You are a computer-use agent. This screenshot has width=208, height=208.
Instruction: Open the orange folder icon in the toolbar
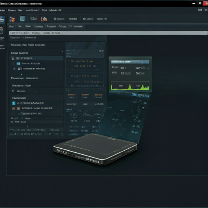[12, 19]
